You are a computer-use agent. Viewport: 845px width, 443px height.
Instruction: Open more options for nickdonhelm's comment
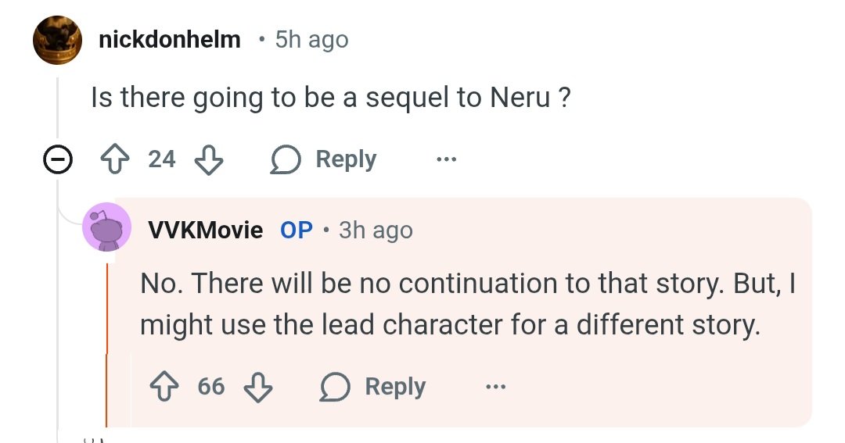coord(446,159)
